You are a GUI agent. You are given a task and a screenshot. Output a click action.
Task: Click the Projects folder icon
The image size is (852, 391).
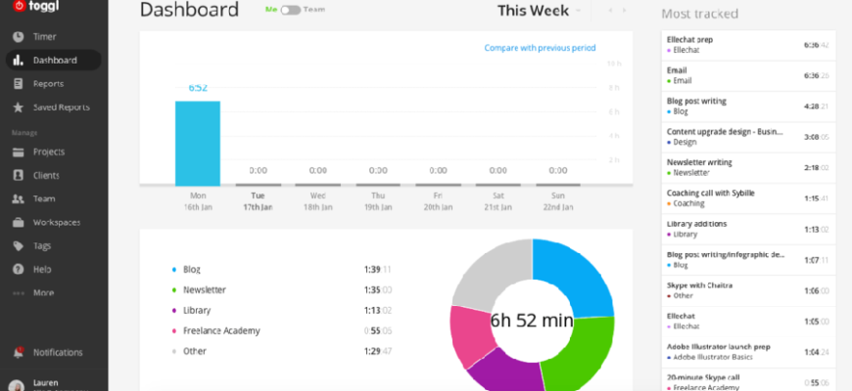point(19,152)
